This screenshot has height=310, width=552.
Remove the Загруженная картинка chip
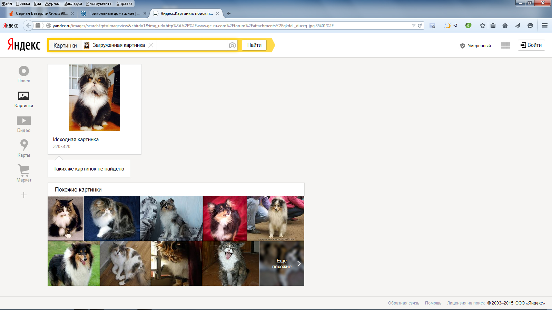[x=151, y=45]
